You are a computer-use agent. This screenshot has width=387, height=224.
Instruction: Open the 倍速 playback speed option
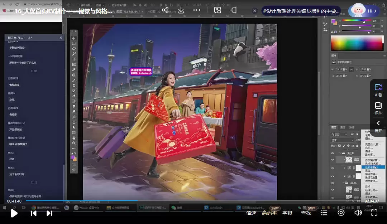(251, 213)
